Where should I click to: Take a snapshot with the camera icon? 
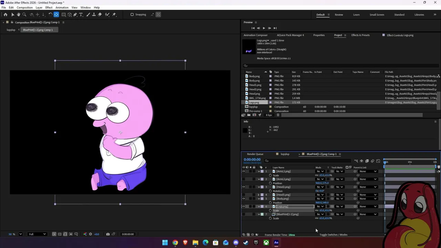[108, 234]
